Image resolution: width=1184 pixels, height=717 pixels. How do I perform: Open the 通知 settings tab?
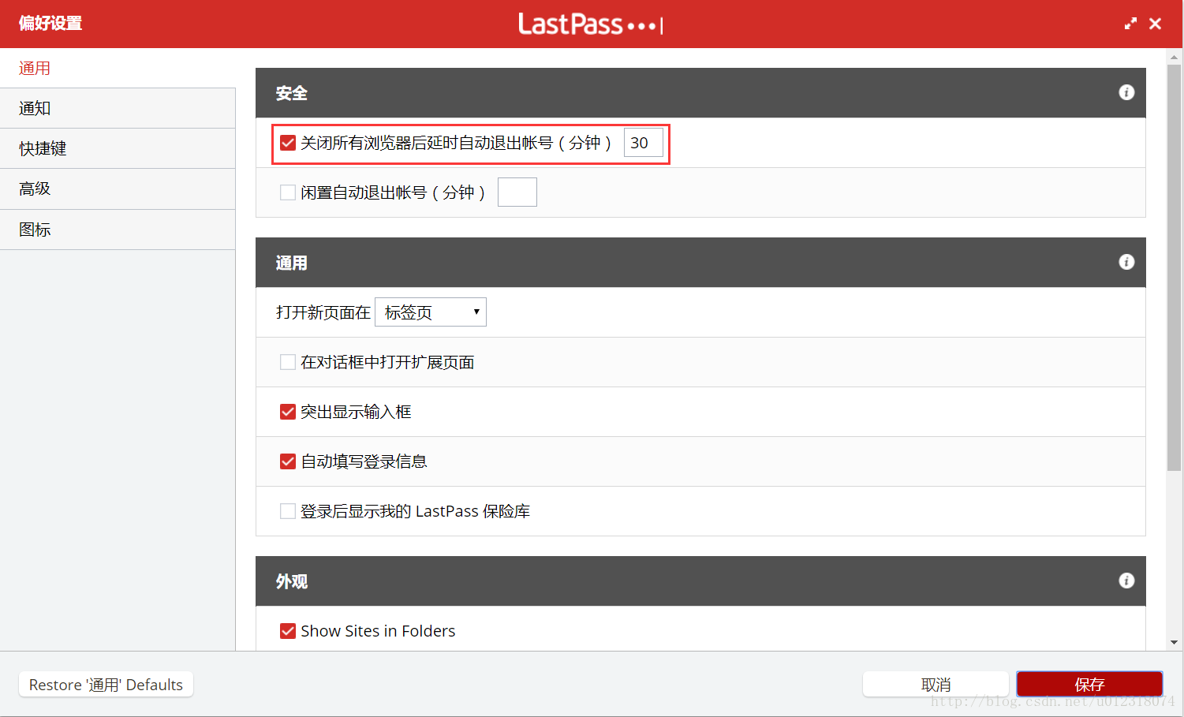tap(118, 108)
